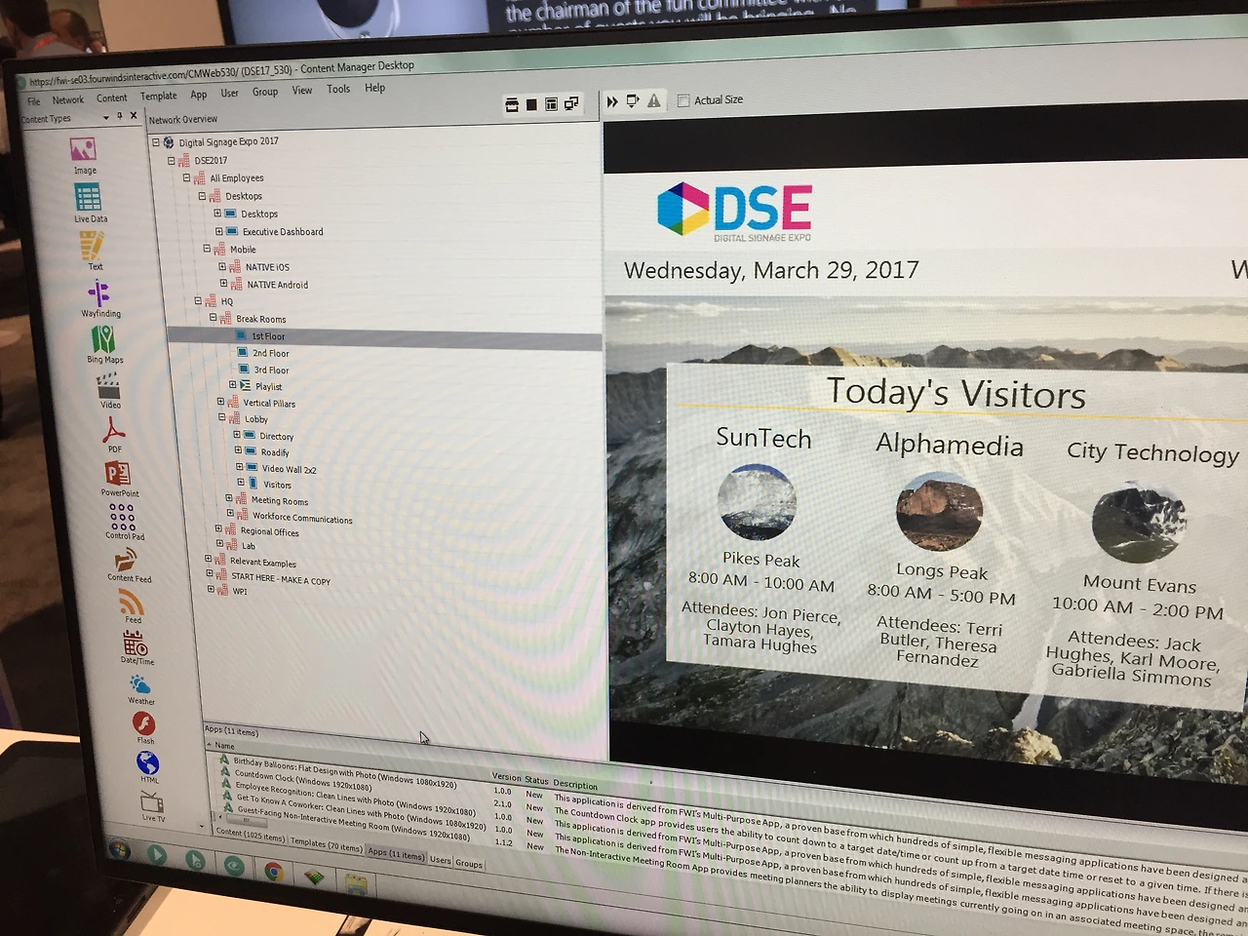This screenshot has height=936, width=1248.
Task: Open the Template menu
Action: click(158, 96)
